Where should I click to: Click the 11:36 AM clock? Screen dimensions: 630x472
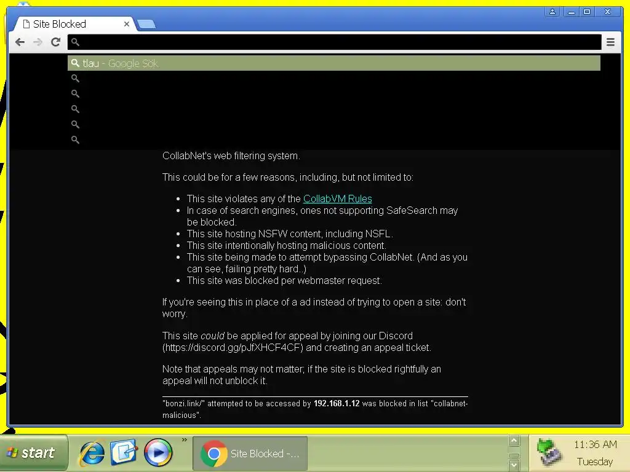[x=595, y=445]
